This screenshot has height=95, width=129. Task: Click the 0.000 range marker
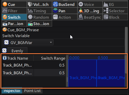(x=74, y=58)
